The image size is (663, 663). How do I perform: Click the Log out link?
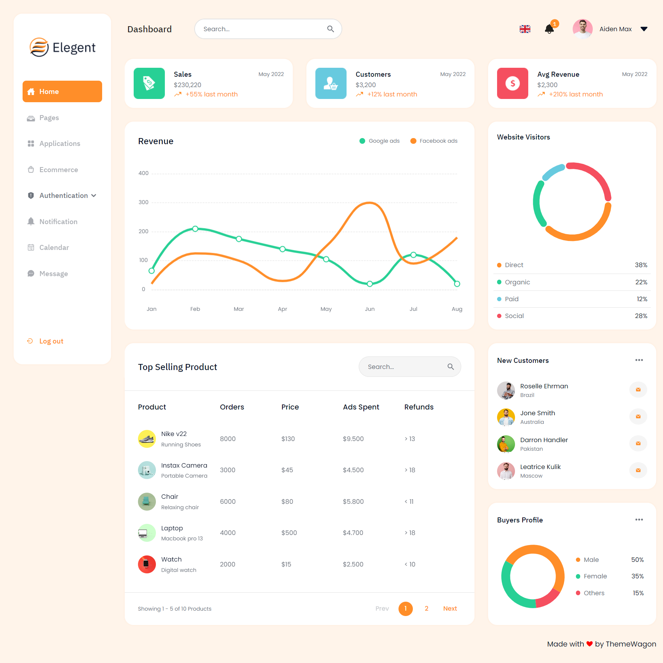click(51, 341)
